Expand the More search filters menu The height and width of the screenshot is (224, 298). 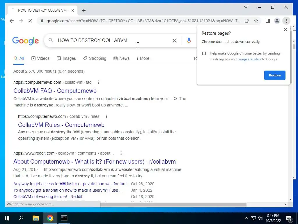coord(143,58)
